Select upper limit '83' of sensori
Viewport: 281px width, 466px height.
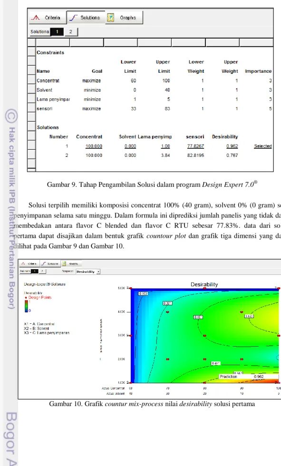(167, 109)
